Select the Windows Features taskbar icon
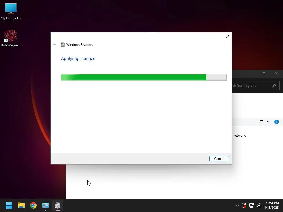 (57, 205)
